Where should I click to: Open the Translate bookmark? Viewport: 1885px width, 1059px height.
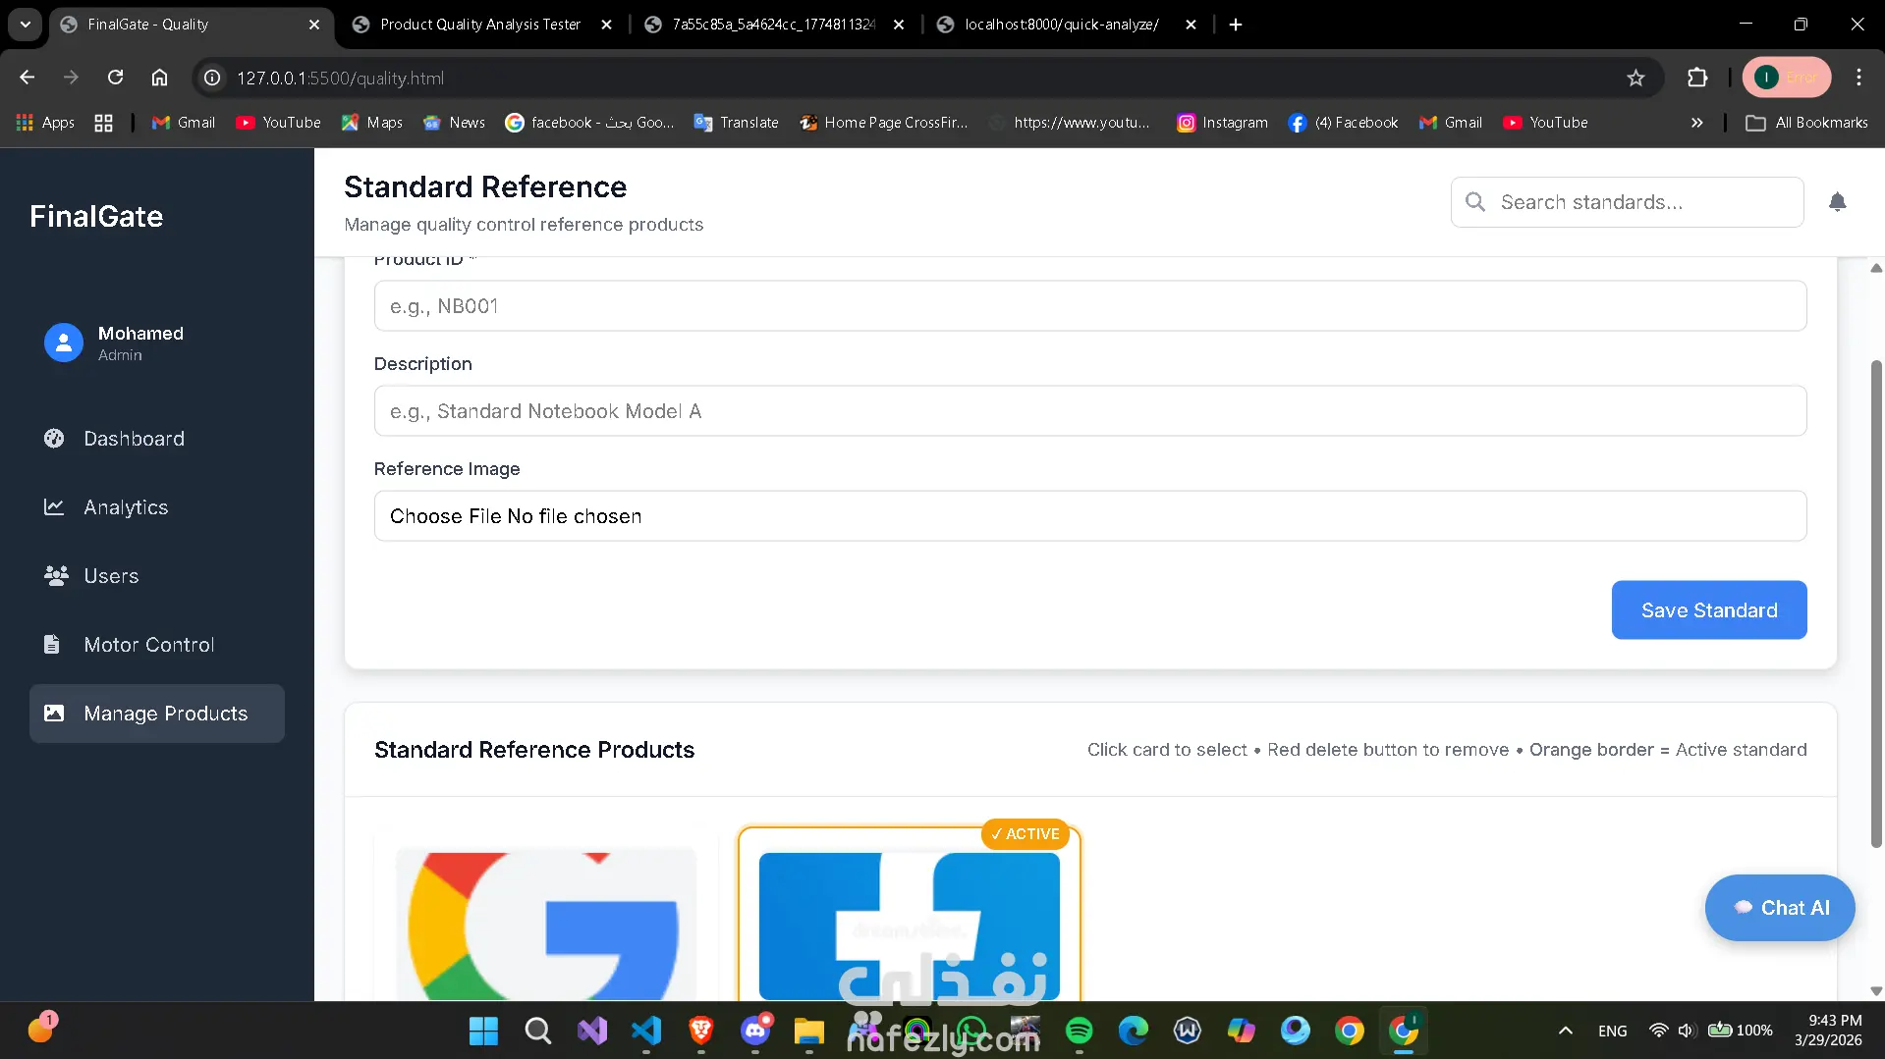tap(737, 123)
